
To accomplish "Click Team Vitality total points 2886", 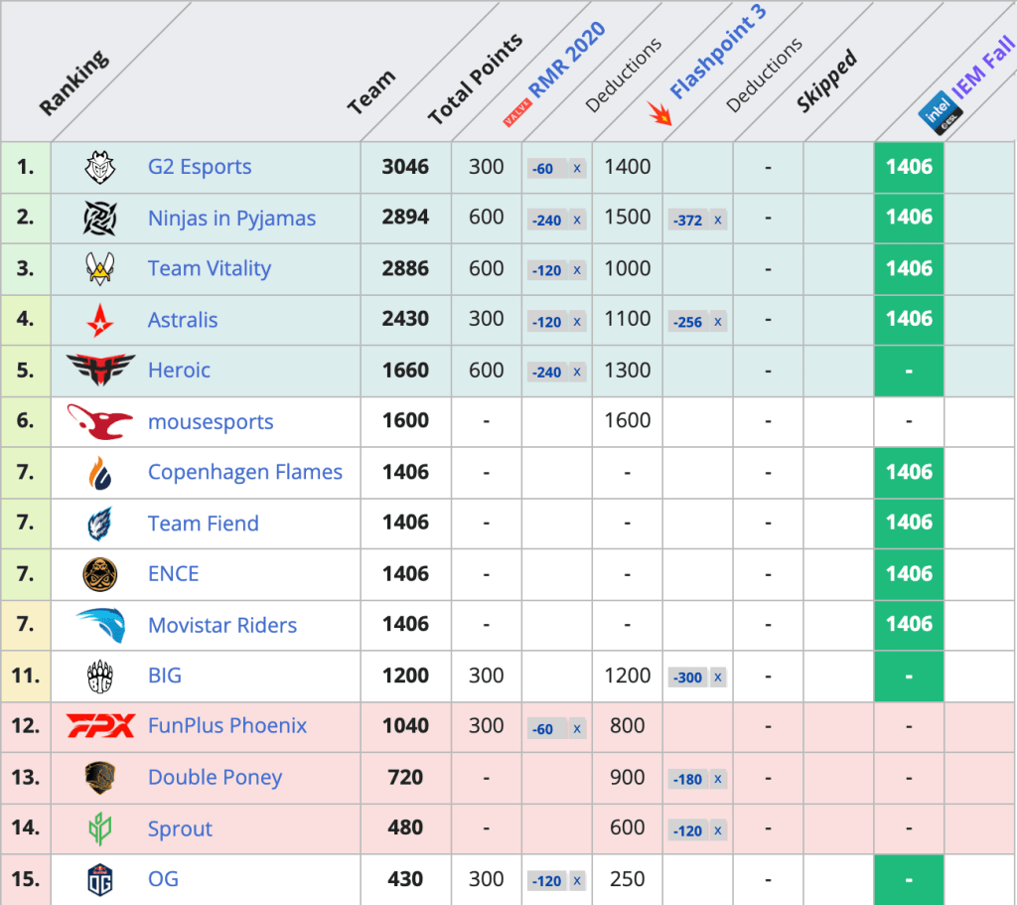I will pyautogui.click(x=405, y=268).
